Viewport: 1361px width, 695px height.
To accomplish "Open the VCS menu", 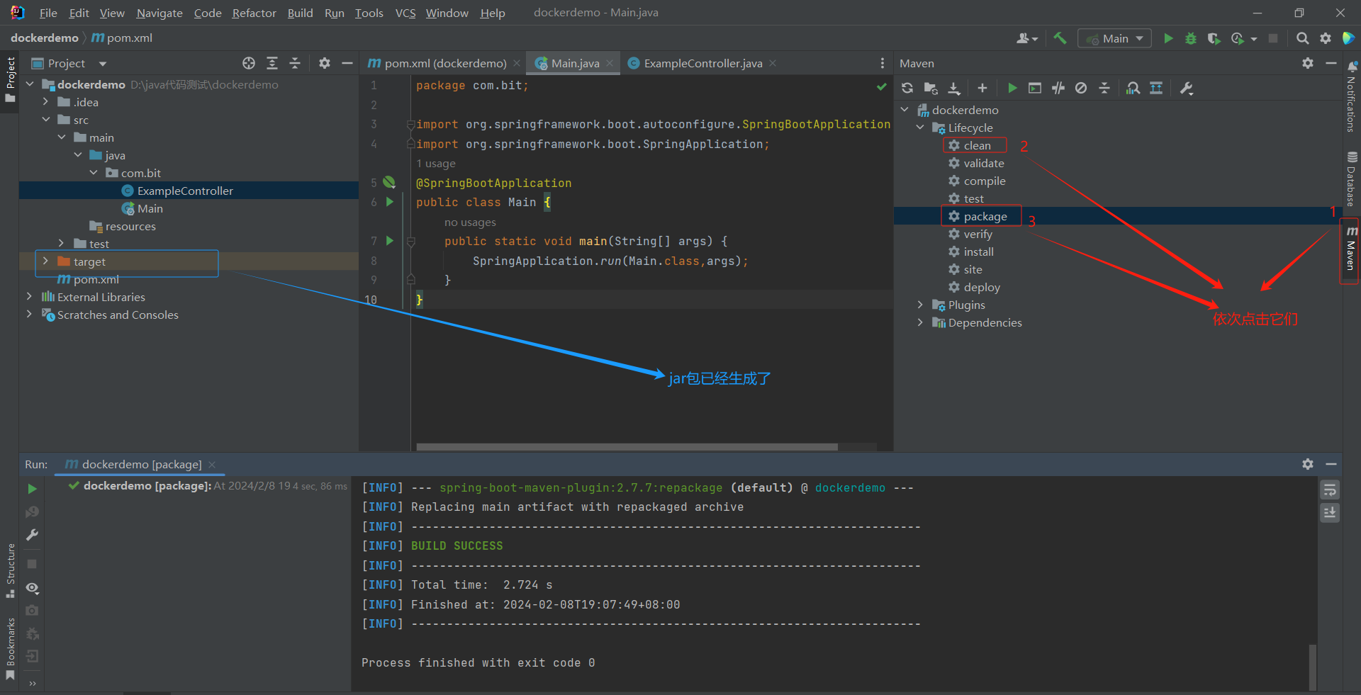I will [405, 13].
